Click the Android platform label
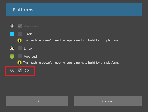 click(30, 56)
